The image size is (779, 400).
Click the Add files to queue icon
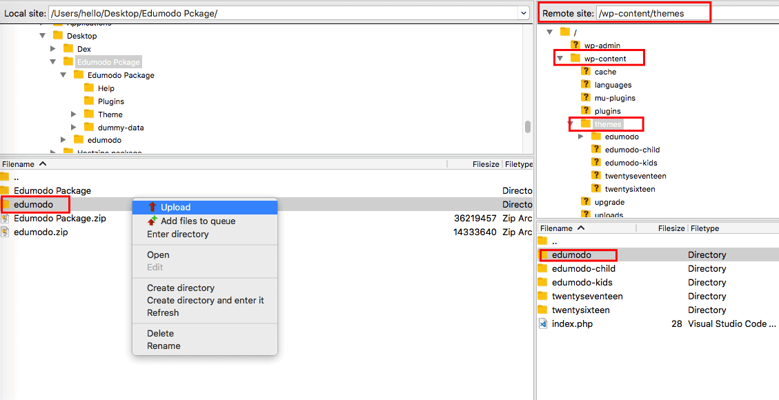point(152,221)
